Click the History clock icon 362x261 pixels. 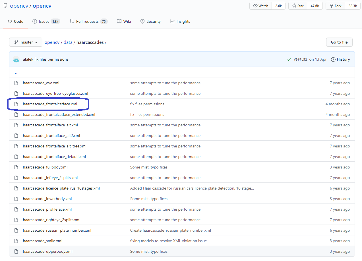(333, 59)
